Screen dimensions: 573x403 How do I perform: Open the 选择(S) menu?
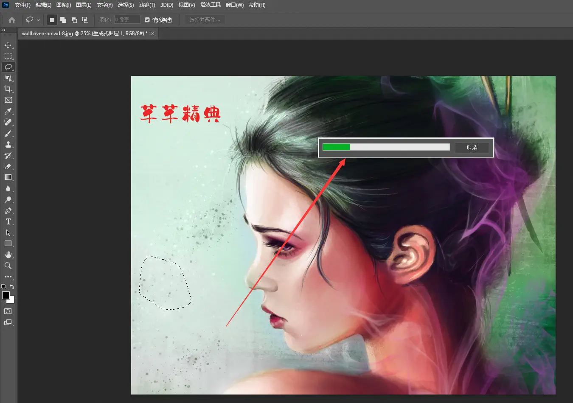point(126,5)
